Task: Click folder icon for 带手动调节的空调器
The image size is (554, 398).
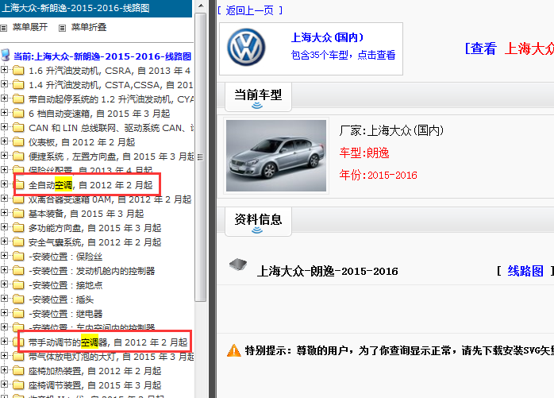Action: click(x=20, y=342)
